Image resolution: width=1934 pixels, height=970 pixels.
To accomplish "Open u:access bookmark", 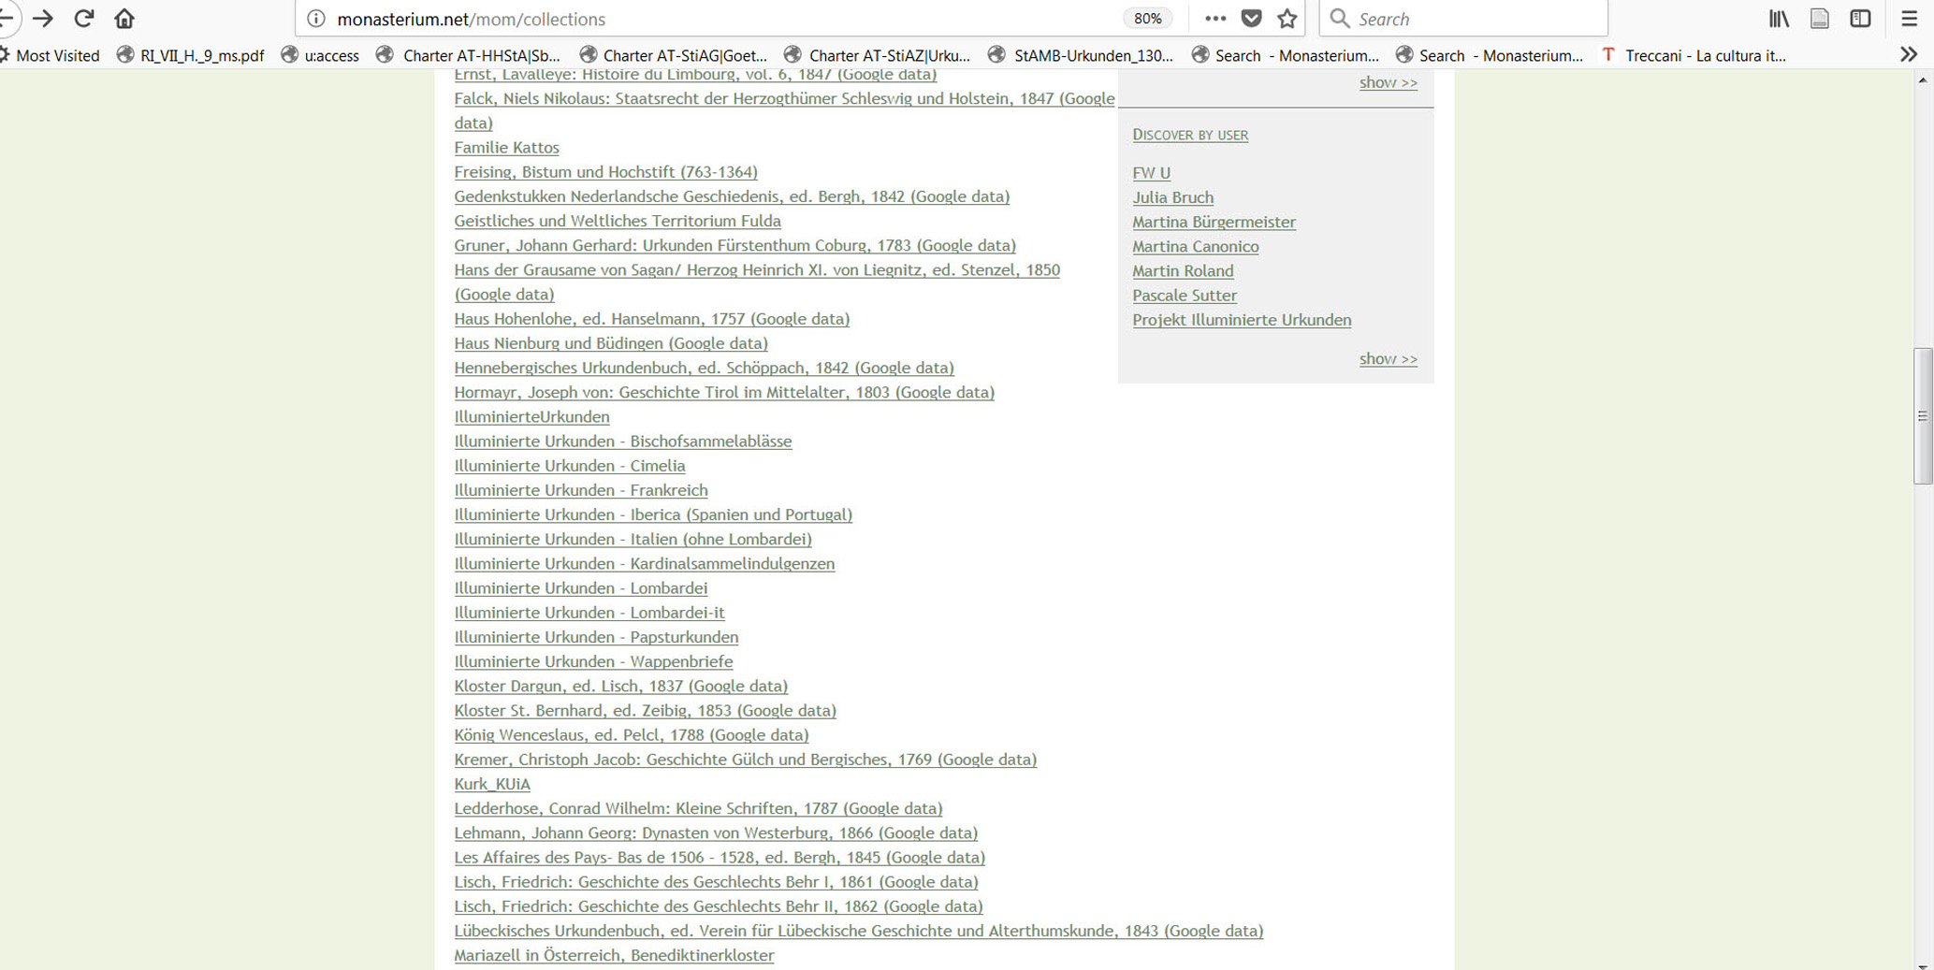I will pyautogui.click(x=320, y=55).
